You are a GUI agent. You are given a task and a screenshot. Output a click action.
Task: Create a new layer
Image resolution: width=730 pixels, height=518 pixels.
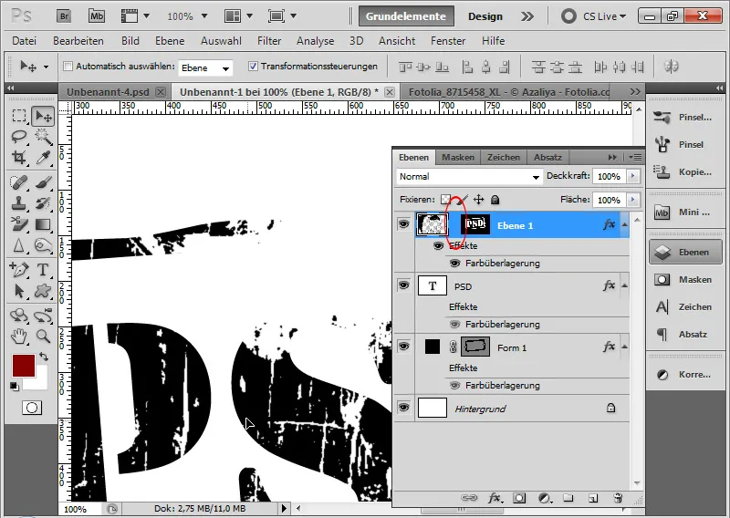click(x=592, y=499)
